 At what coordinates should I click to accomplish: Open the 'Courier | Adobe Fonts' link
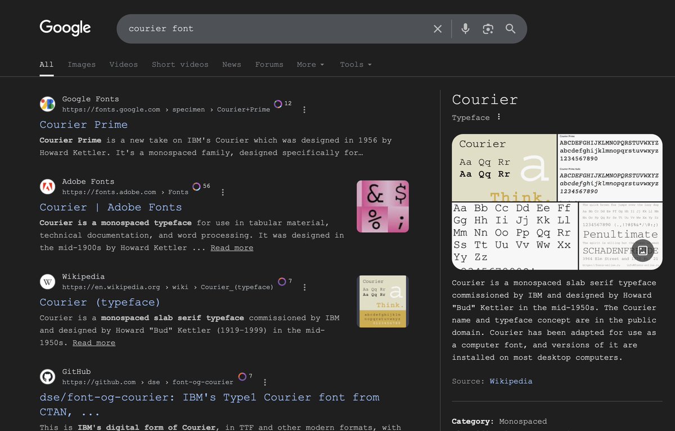pos(111,207)
